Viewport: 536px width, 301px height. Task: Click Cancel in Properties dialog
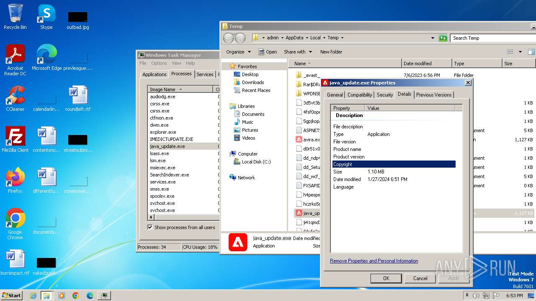(420, 278)
